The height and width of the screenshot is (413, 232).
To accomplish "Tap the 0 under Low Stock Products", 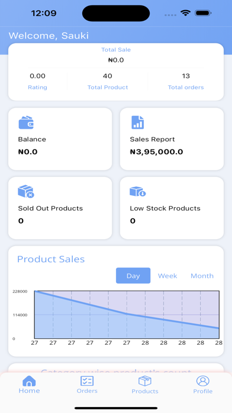I will coord(133,221).
